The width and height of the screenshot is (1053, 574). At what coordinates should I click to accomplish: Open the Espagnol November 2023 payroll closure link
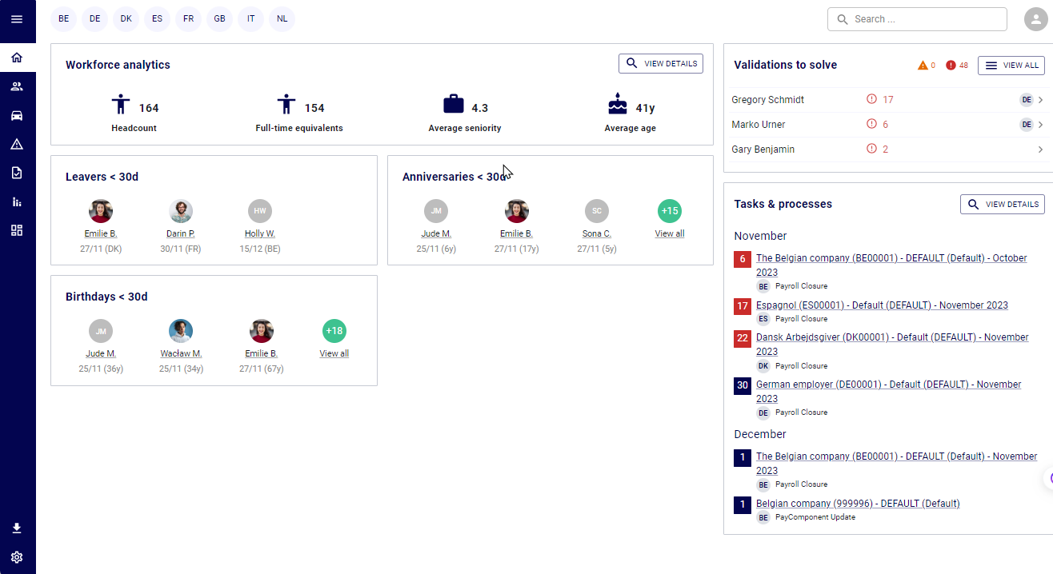[881, 305]
